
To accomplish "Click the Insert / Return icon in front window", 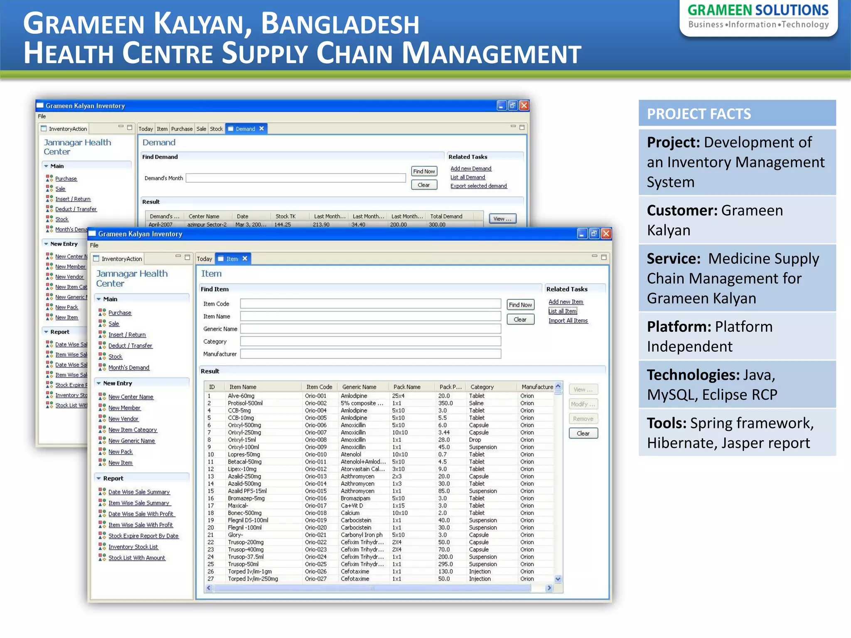I will point(102,334).
